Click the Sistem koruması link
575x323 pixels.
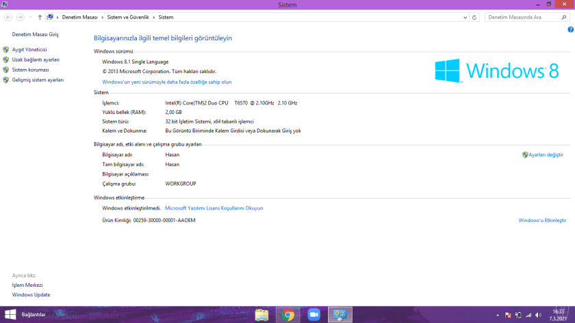[30, 70]
